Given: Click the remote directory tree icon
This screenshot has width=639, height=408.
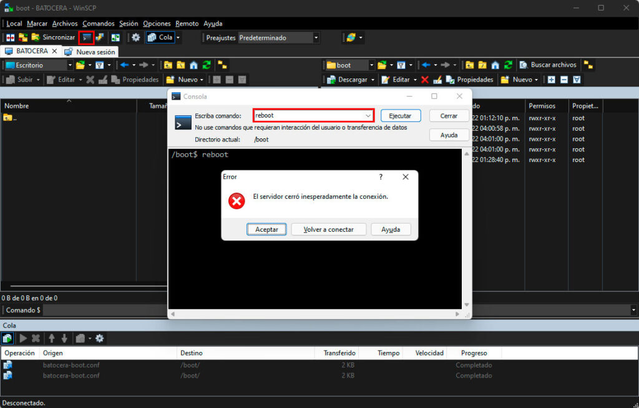Looking at the screenshot, I should pos(588,65).
